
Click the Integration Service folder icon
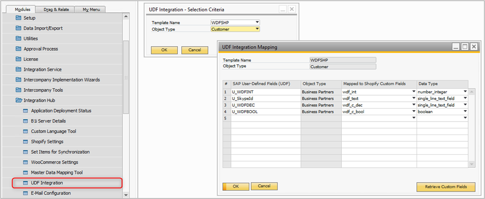[19, 69]
